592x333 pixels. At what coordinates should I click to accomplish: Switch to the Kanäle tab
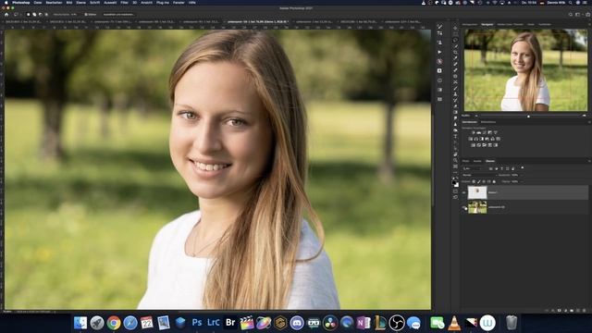tap(477, 161)
